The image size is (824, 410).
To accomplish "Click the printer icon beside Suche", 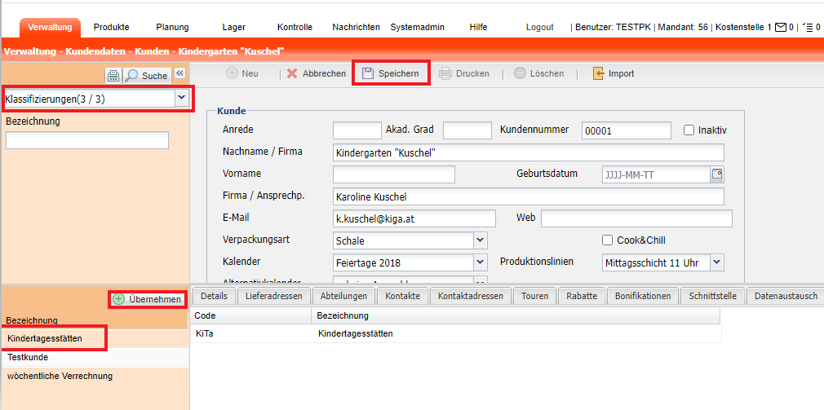I will (x=113, y=76).
